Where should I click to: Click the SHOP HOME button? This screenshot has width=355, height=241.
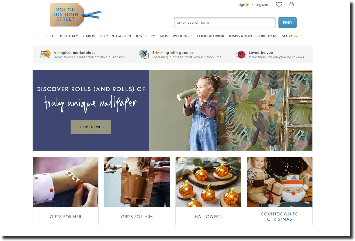pos(91,127)
